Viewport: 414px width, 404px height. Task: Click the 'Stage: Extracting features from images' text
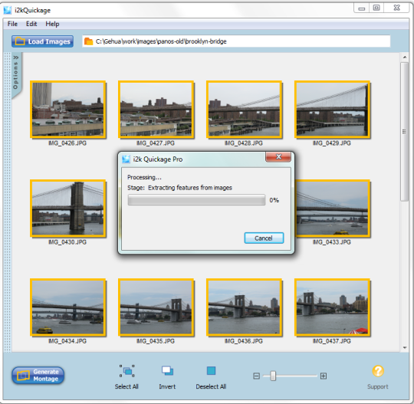pyautogui.click(x=179, y=188)
